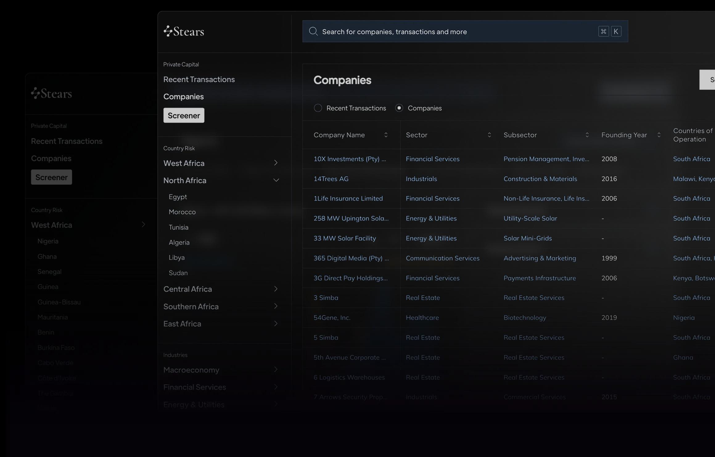The image size is (715, 457).
Task: Expand the Central Africa section
Action: pos(276,289)
